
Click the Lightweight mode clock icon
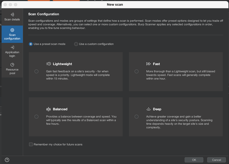(x=48, y=64)
